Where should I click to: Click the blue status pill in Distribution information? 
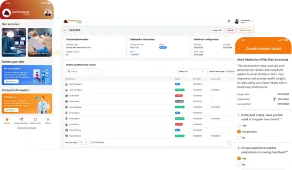tap(163, 48)
